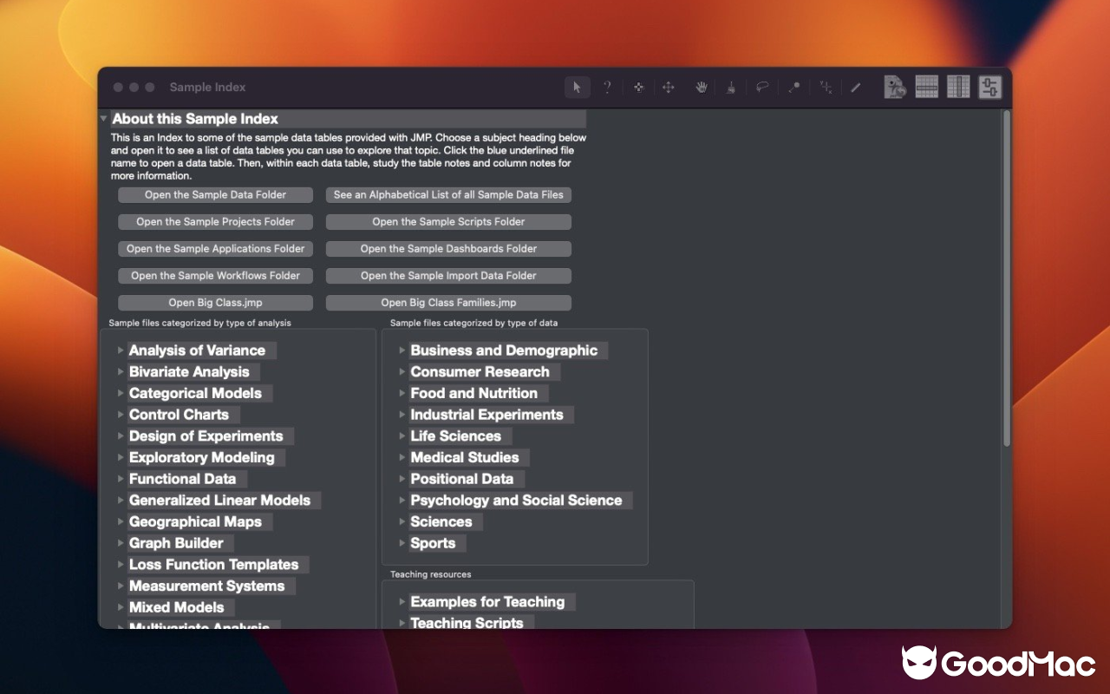Expand the Teaching Scripts section

(401, 622)
